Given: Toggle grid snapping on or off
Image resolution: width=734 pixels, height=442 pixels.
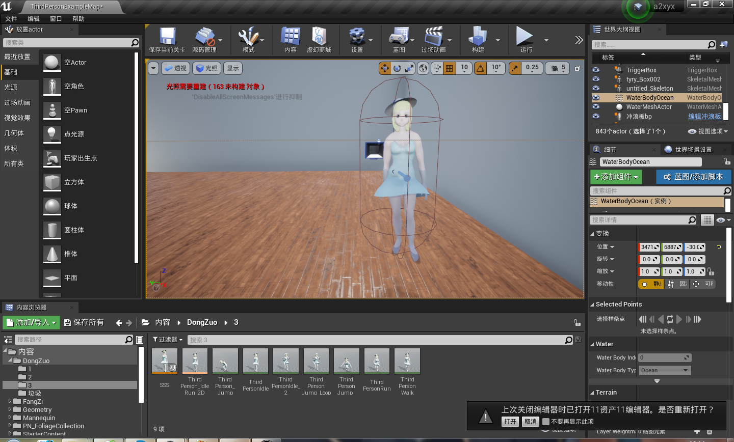Looking at the screenshot, I should 450,68.
